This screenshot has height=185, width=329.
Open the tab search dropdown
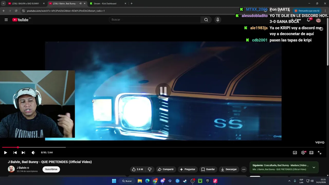tap(3, 4)
